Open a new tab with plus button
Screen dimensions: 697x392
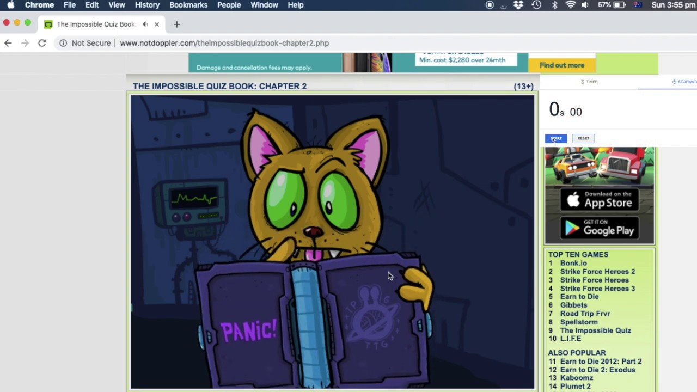point(176,24)
